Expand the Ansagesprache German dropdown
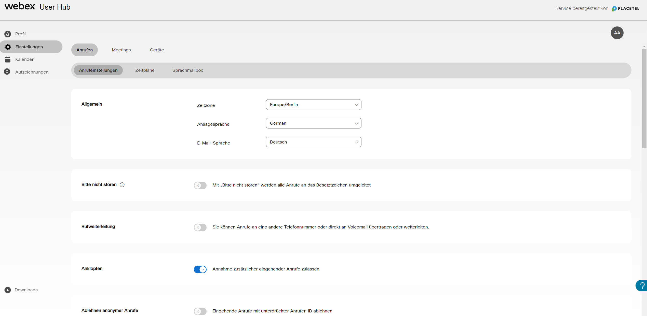The height and width of the screenshot is (316, 647). (313, 123)
